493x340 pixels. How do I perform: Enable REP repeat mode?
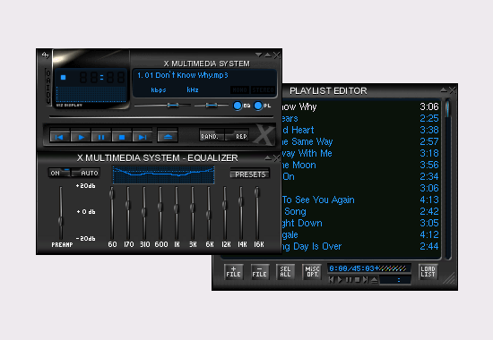click(238, 136)
